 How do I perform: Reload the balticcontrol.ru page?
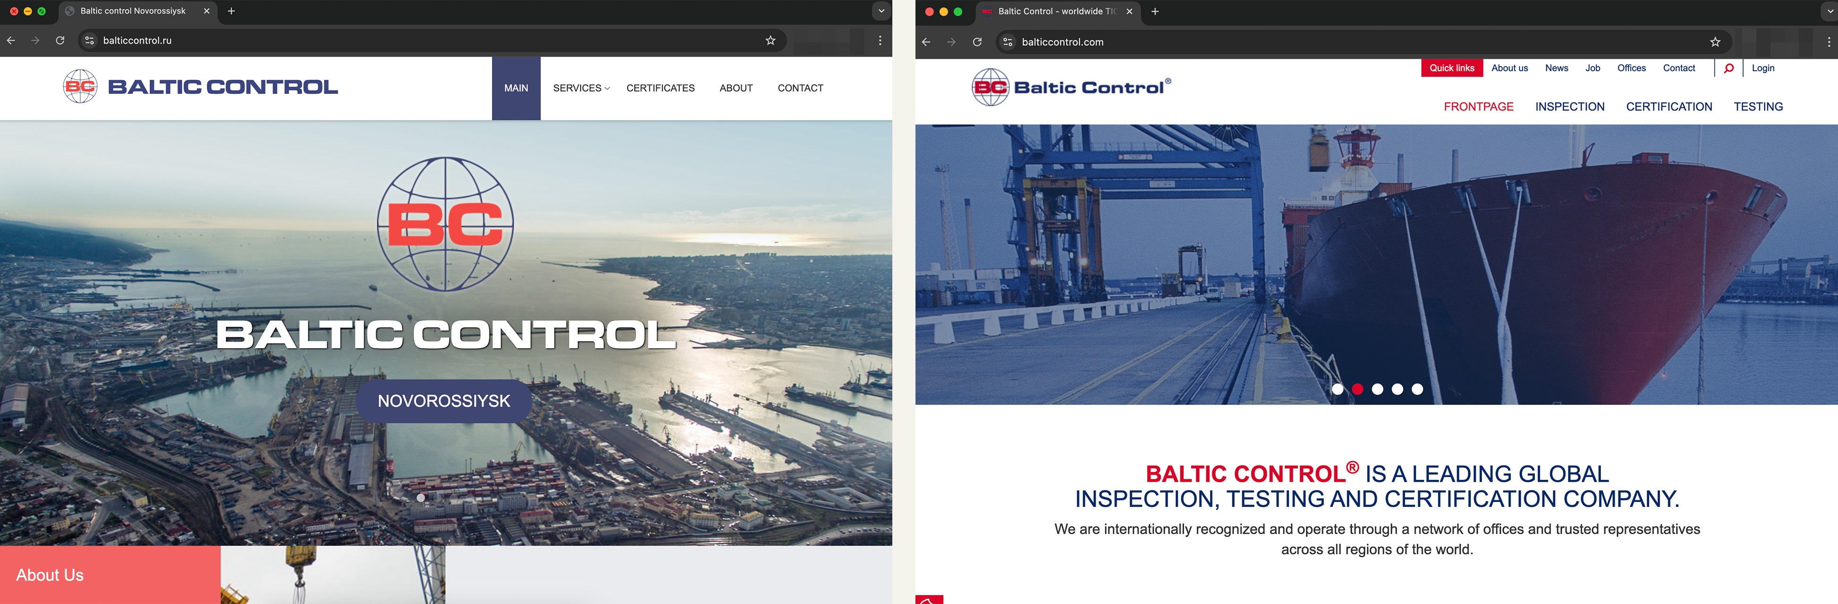pyautogui.click(x=60, y=41)
